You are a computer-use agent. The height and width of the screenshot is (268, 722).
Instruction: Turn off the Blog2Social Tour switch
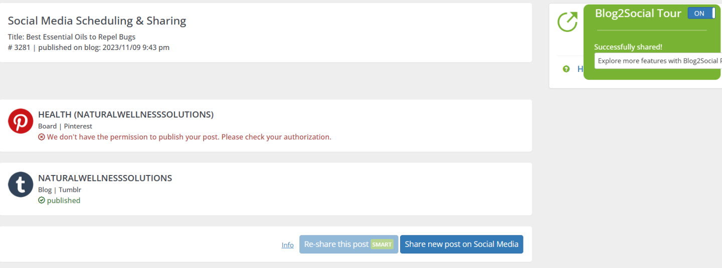(x=701, y=13)
